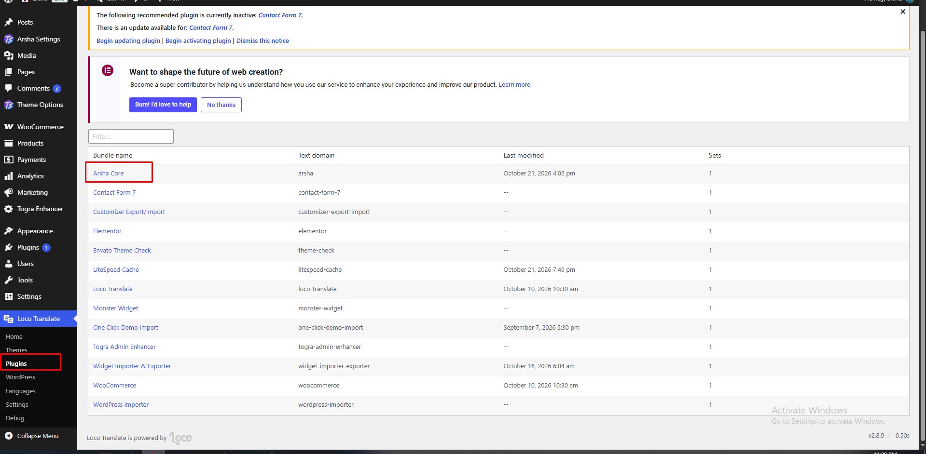The image size is (926, 454).
Task: Click the Collapse Menu arrow icon
Action: click(x=9, y=436)
